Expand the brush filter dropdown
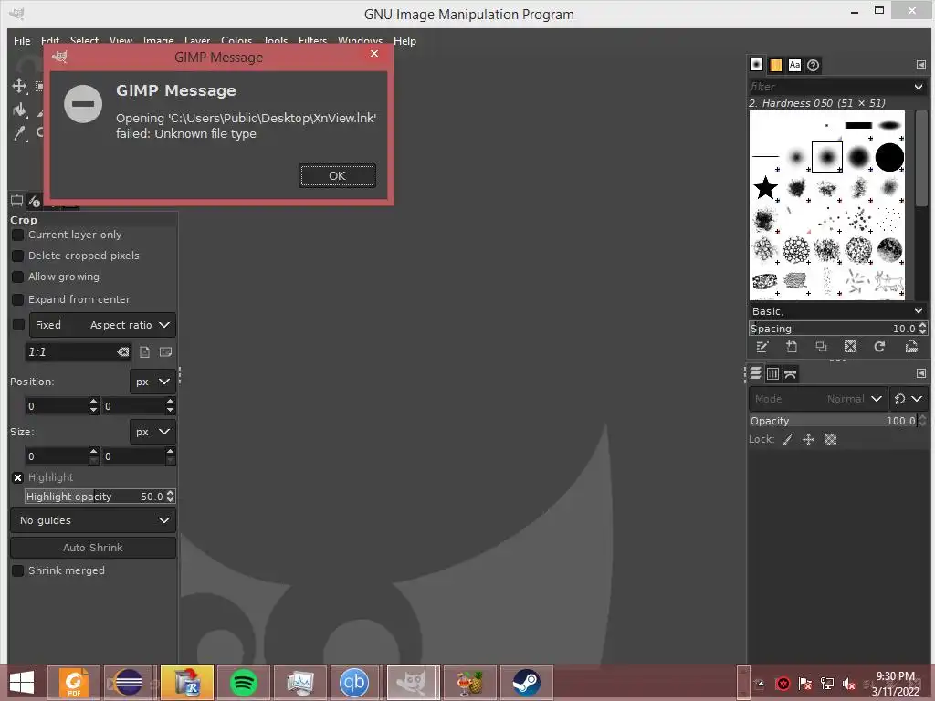Screen dimensions: 935x701 point(919,87)
